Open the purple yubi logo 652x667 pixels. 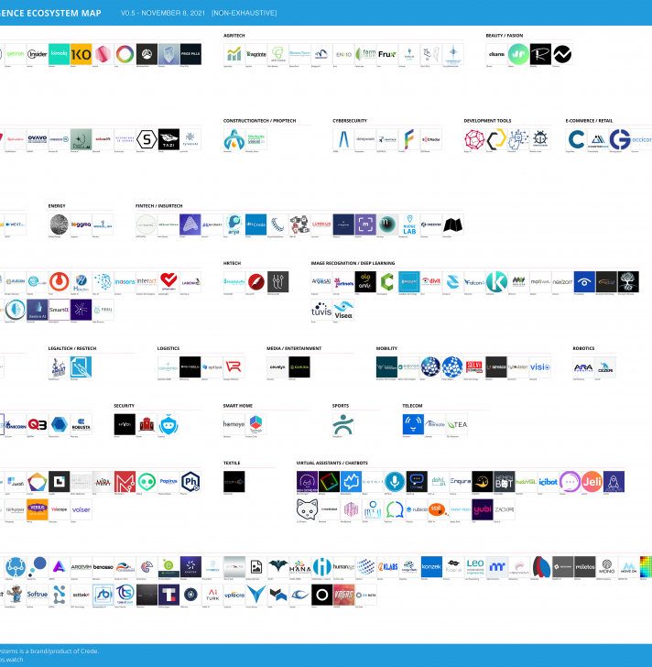click(483, 509)
